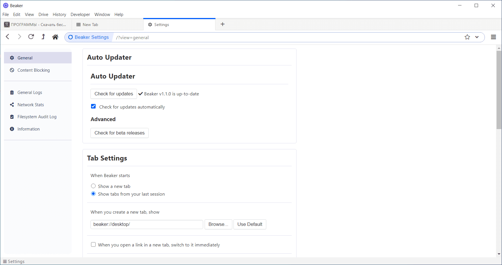Open Filesystem Audit Log section
This screenshot has height=265, width=502.
tap(38, 117)
